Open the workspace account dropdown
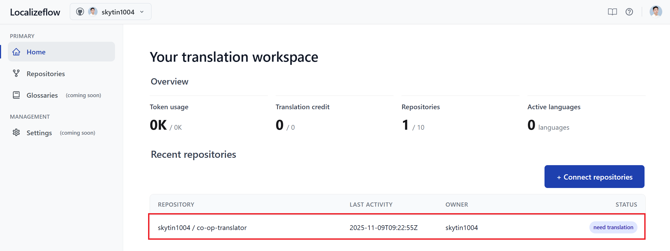The image size is (670, 251). [110, 12]
